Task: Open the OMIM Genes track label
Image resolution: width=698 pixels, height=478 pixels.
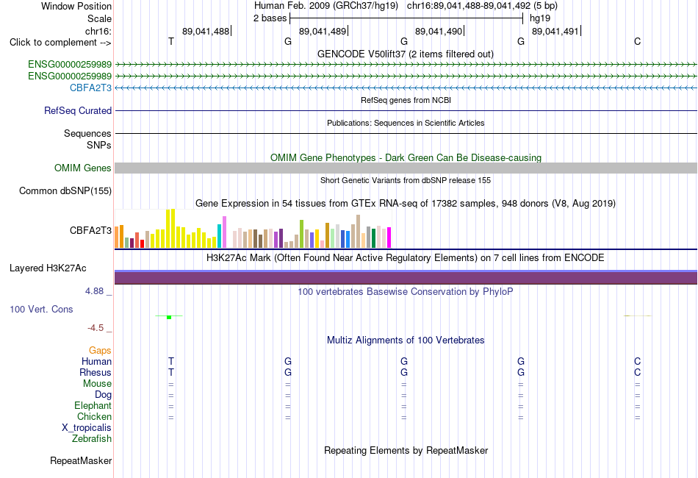Action: (83, 168)
